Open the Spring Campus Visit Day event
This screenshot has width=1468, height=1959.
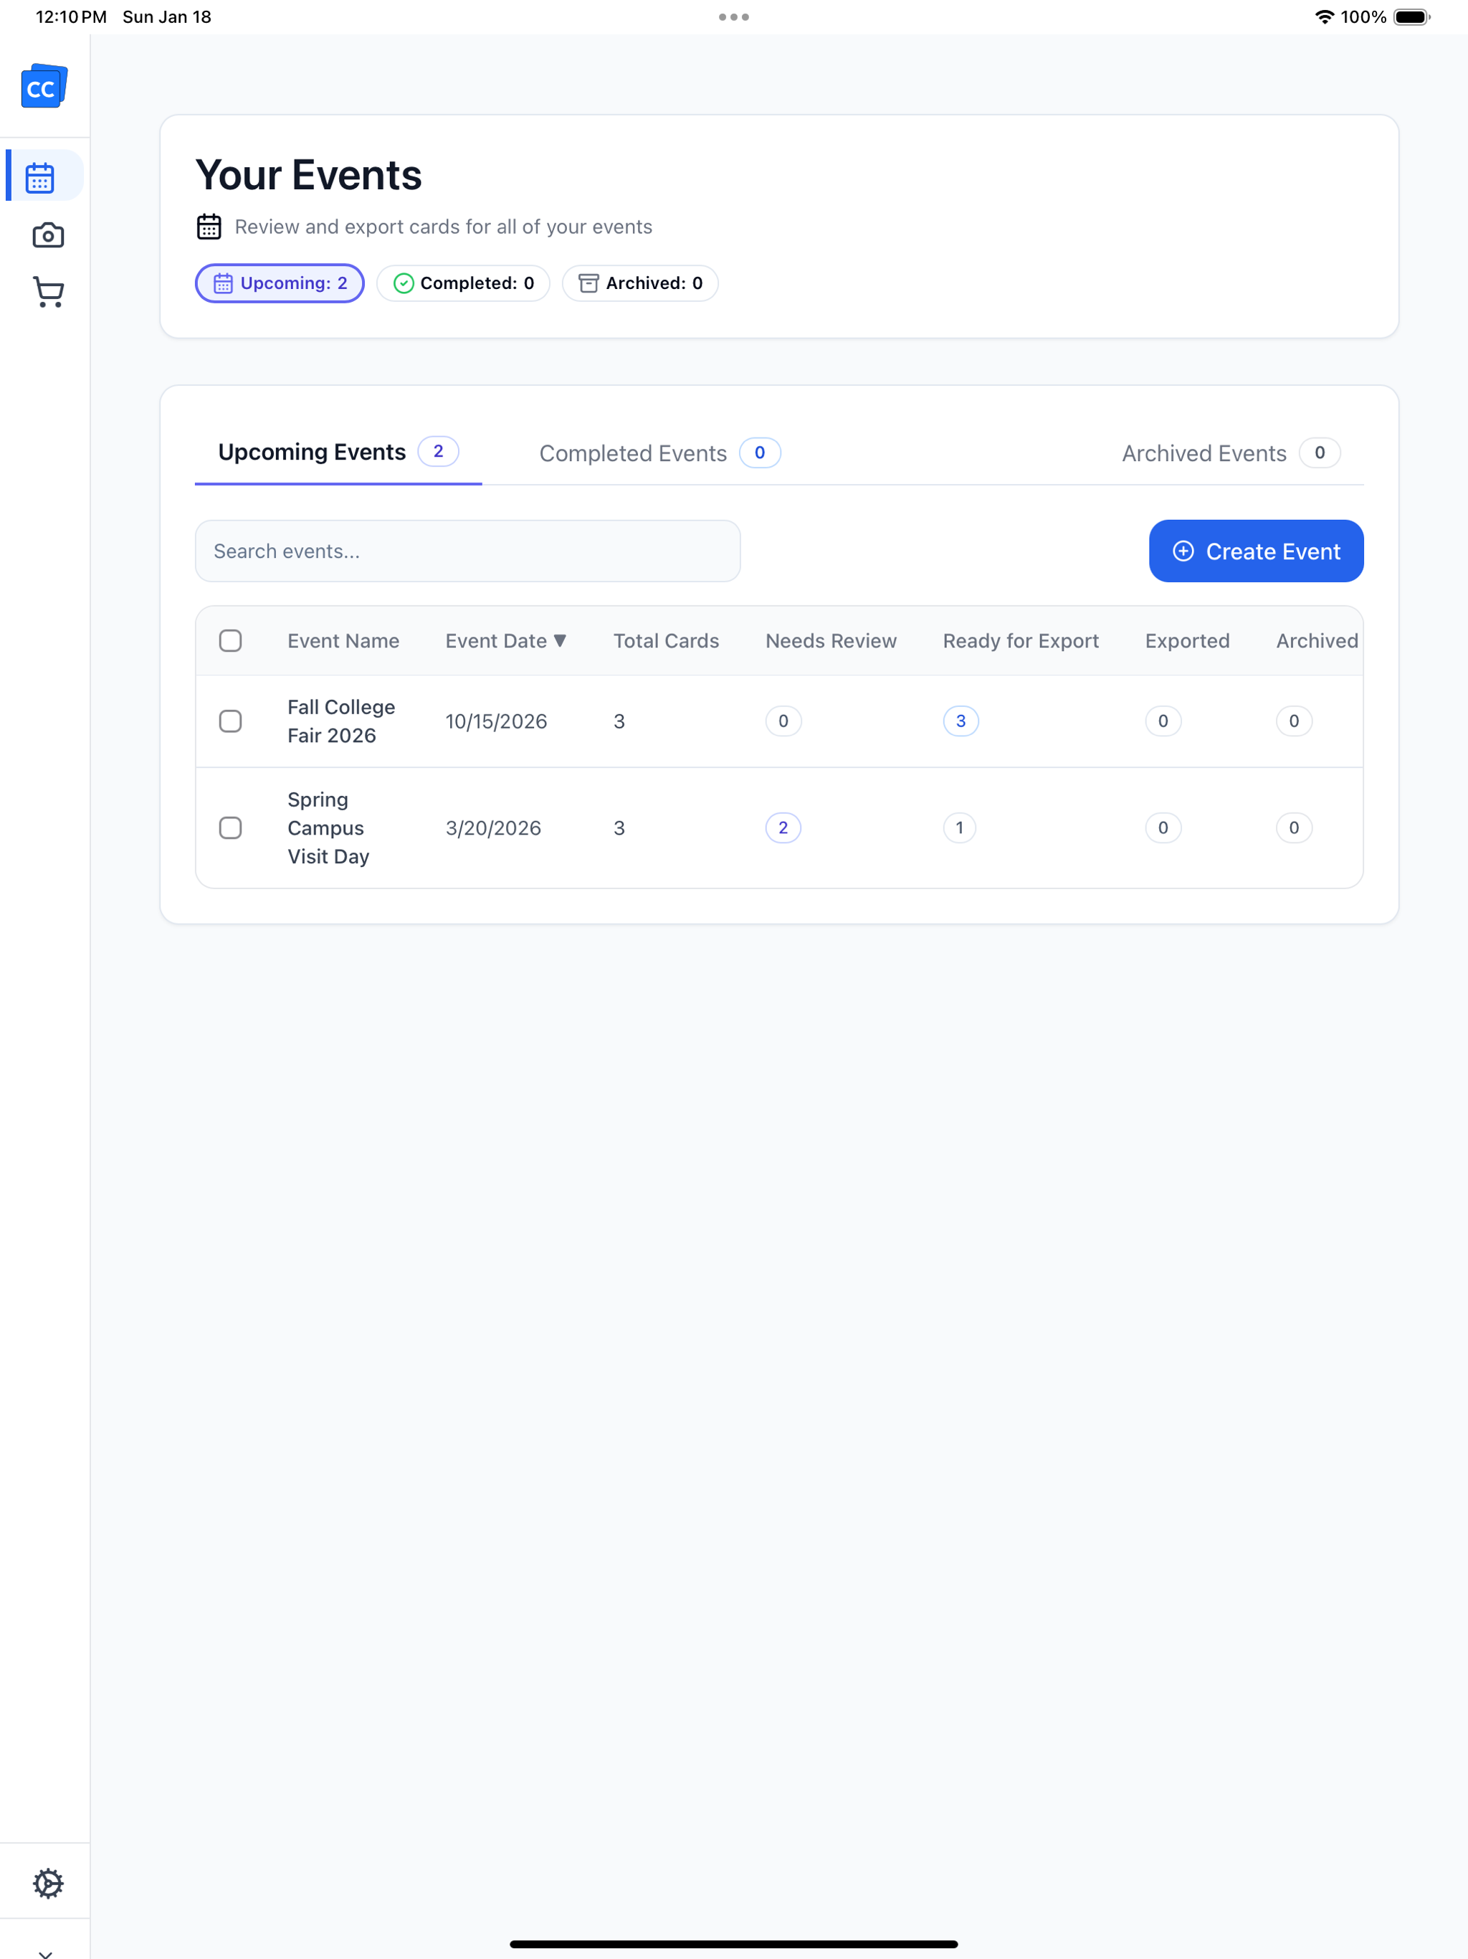pyautogui.click(x=328, y=828)
